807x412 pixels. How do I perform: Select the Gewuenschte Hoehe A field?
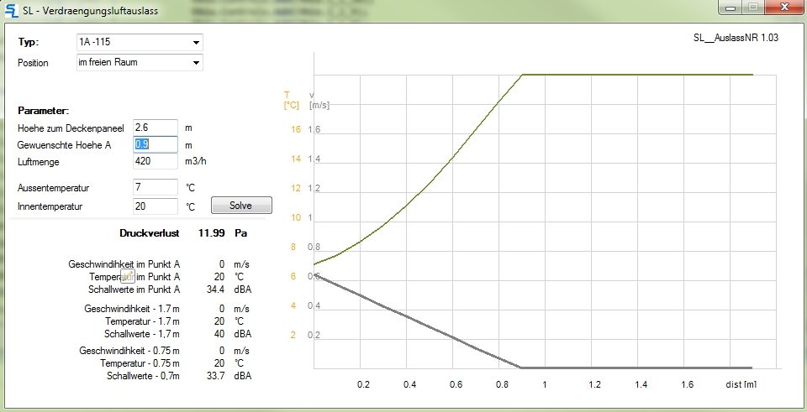coord(155,144)
